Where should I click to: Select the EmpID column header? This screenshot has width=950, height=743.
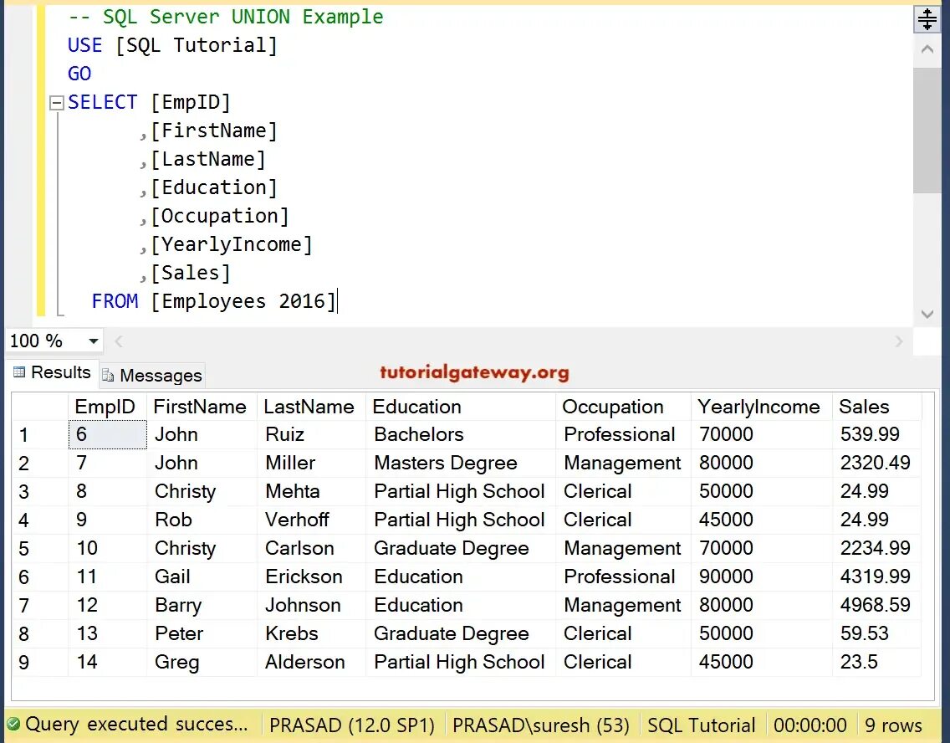[x=105, y=407]
